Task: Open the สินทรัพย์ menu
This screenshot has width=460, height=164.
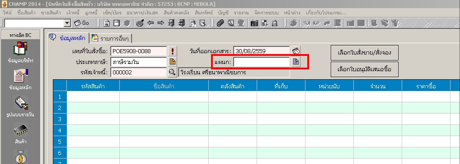Action: click(204, 13)
